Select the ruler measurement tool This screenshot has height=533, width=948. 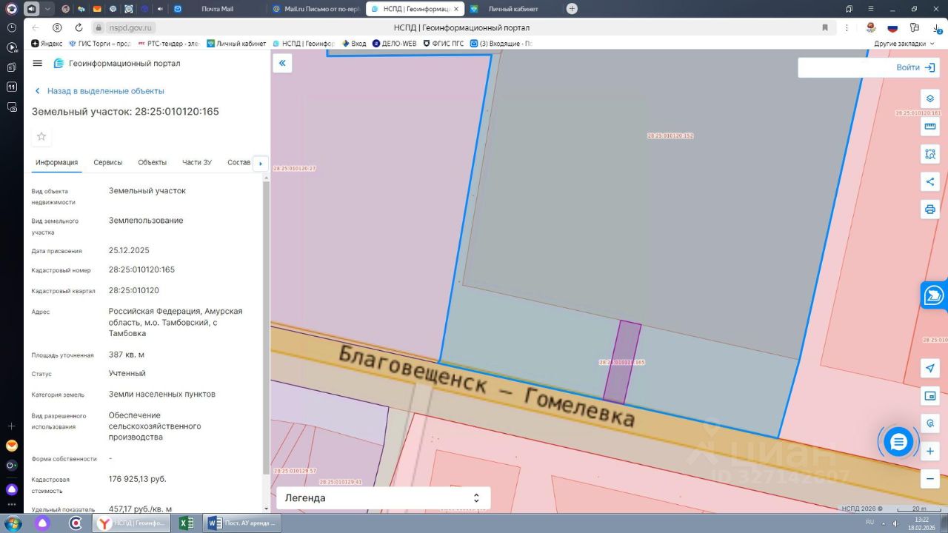pyautogui.click(x=930, y=127)
